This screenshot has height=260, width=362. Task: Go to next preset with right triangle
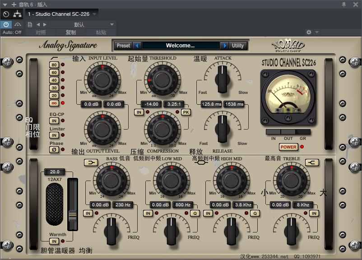[45, 24]
